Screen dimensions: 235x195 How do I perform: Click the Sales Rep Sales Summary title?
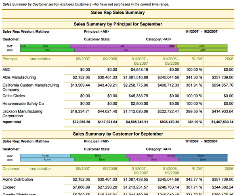tap(118, 13)
